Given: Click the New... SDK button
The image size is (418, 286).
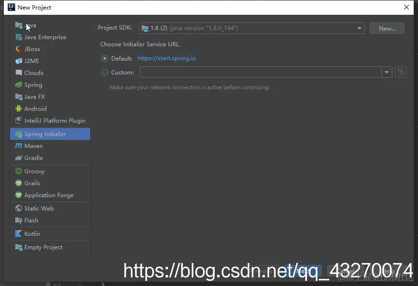Looking at the screenshot, I should pyautogui.click(x=387, y=28).
